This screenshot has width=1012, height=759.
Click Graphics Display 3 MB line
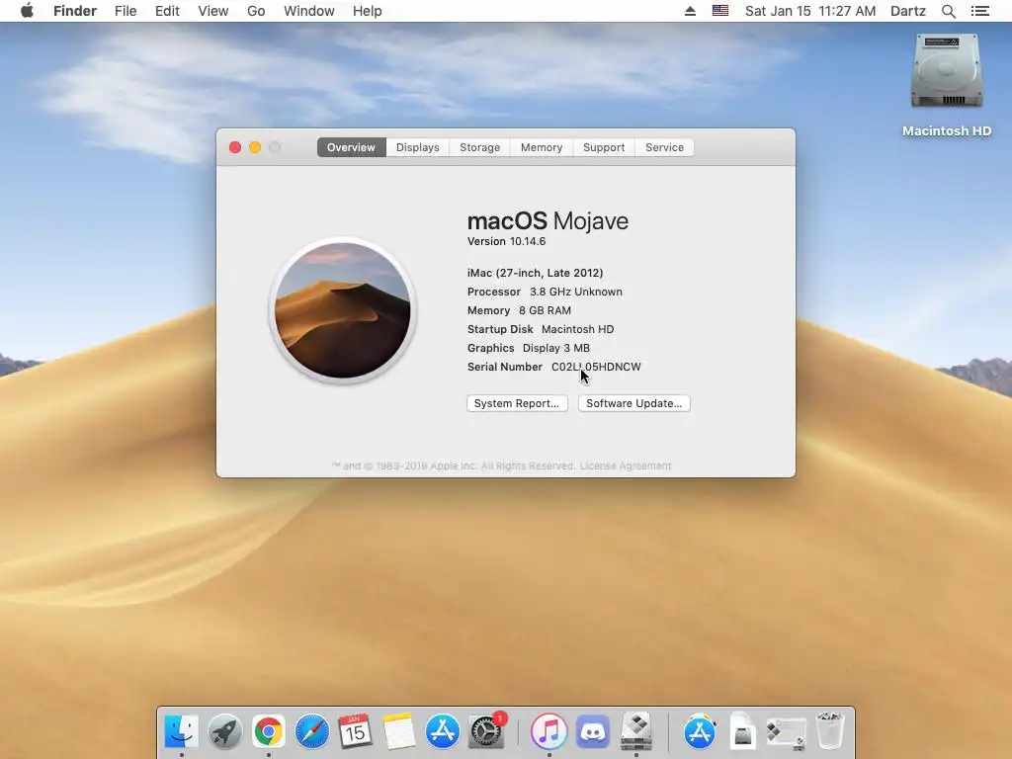click(529, 348)
